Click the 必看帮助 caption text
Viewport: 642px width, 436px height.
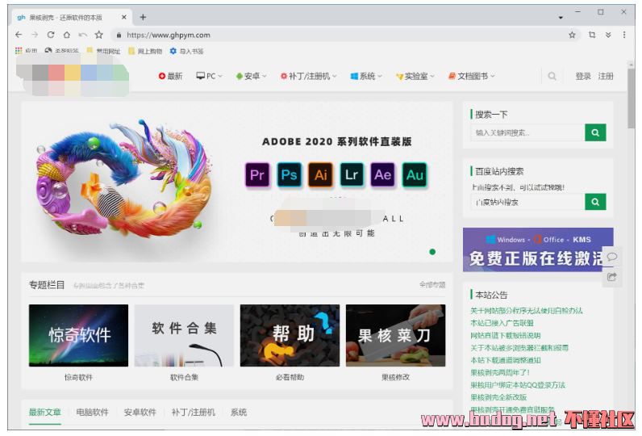click(x=290, y=377)
